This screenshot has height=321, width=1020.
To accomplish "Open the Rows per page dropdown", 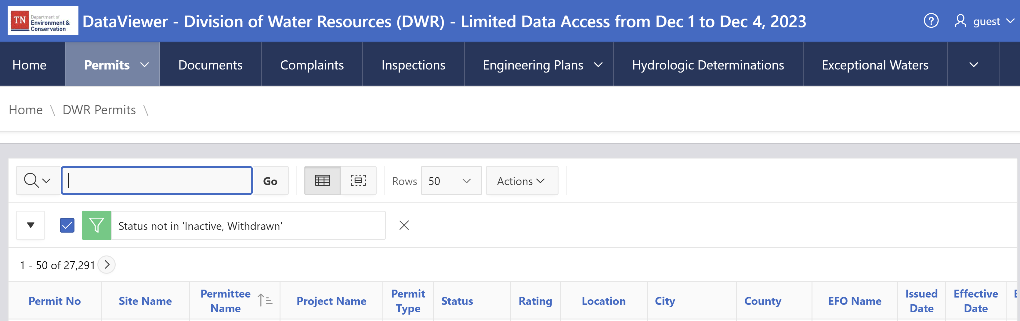I will click(451, 181).
